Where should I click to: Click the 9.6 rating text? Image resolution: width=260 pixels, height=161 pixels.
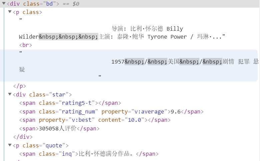pos(176,111)
